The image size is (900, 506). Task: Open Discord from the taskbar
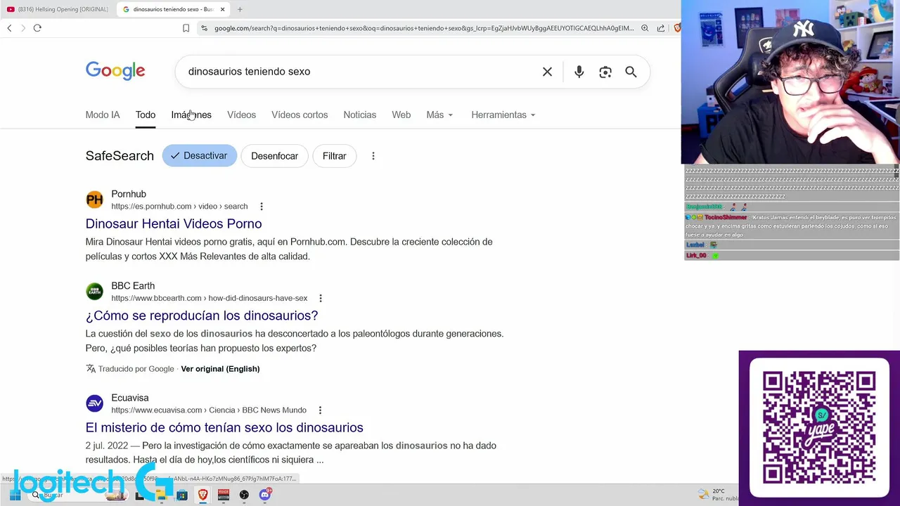pos(265,495)
